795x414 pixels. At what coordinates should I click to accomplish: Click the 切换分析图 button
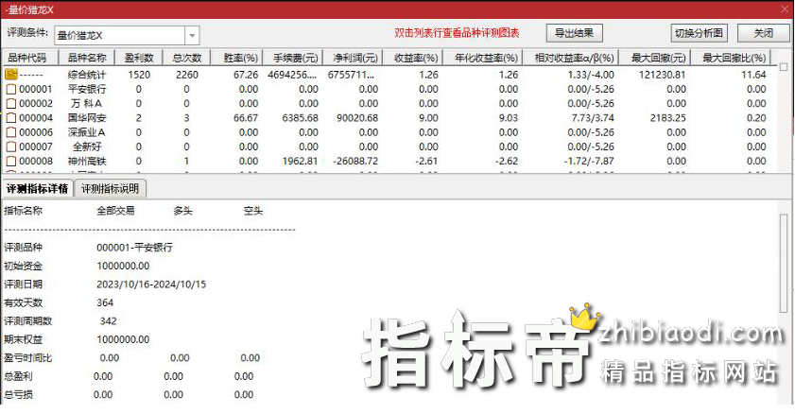699,33
